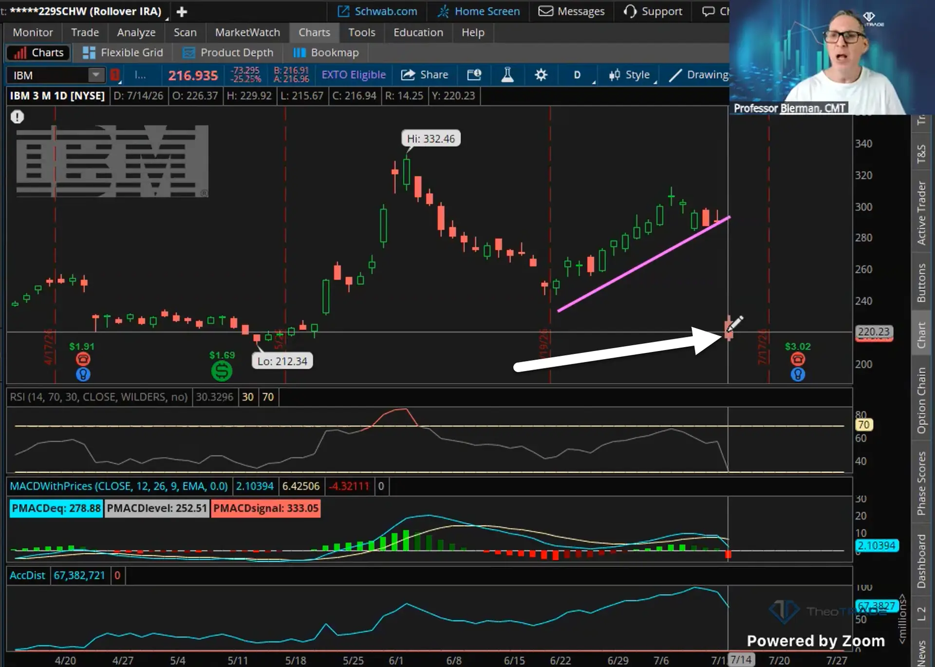Click the 220.23 price axis label
The width and height of the screenshot is (935, 667).
click(x=874, y=332)
